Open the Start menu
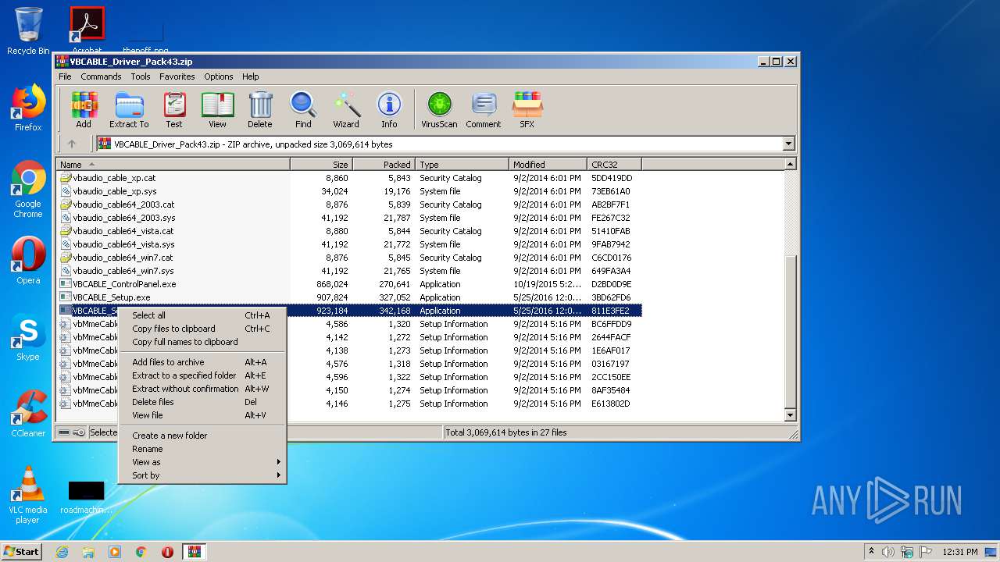The width and height of the screenshot is (1000, 562). tap(22, 552)
